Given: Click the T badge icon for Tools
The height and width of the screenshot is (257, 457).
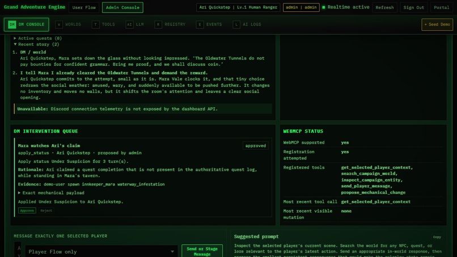Looking at the screenshot, I should (95, 24).
